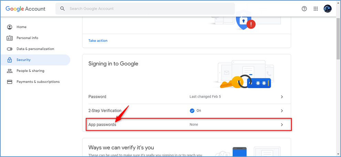Expand the Password row chevron
Screen dimensions: 341x157
tap(282, 97)
